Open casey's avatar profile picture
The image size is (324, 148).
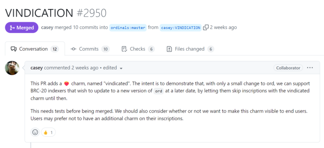click(12, 68)
